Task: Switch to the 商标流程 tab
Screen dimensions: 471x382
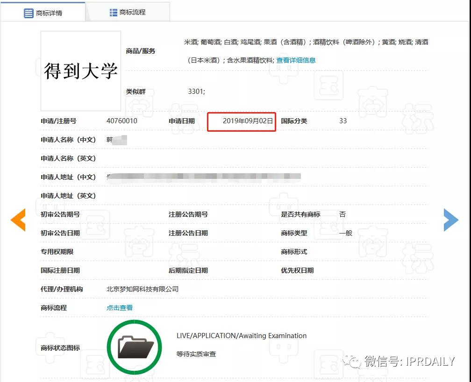Action: pos(128,12)
